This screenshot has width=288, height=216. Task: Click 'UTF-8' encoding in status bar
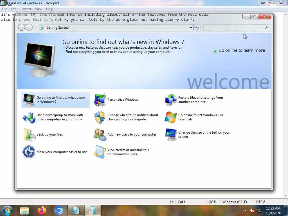[261, 202]
